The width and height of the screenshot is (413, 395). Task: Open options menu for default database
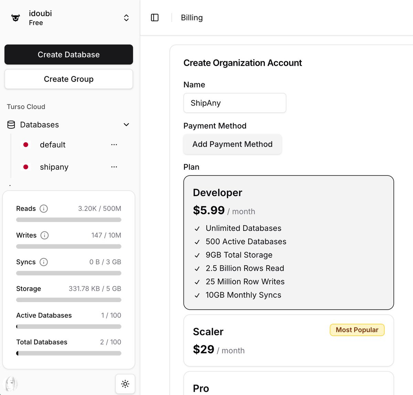click(114, 145)
